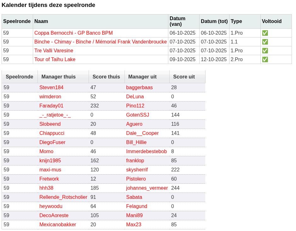The width and height of the screenshot is (296, 231).
Task: Click the checkmark beside Binche - Chimay - Binche
Action: coord(265,42)
